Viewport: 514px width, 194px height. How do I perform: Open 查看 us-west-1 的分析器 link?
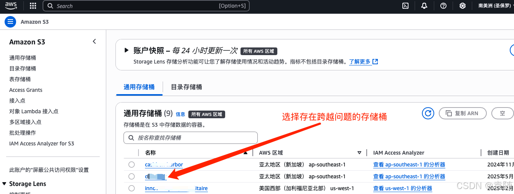point(402,188)
